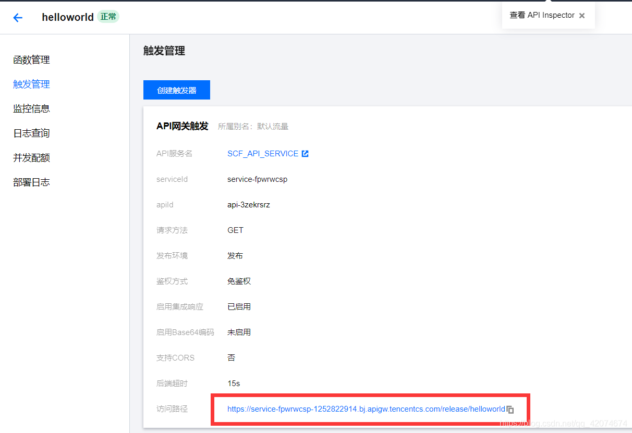The height and width of the screenshot is (433, 632).
Task: Click the SCF_API_SERVICE link
Action: point(263,153)
